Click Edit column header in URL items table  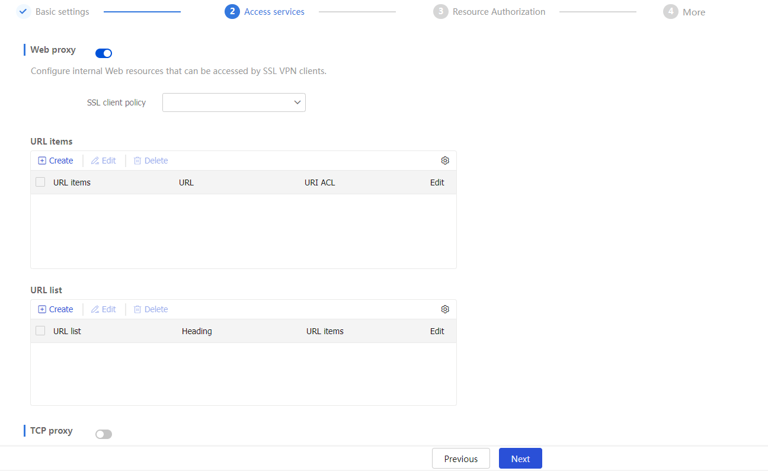(x=437, y=182)
